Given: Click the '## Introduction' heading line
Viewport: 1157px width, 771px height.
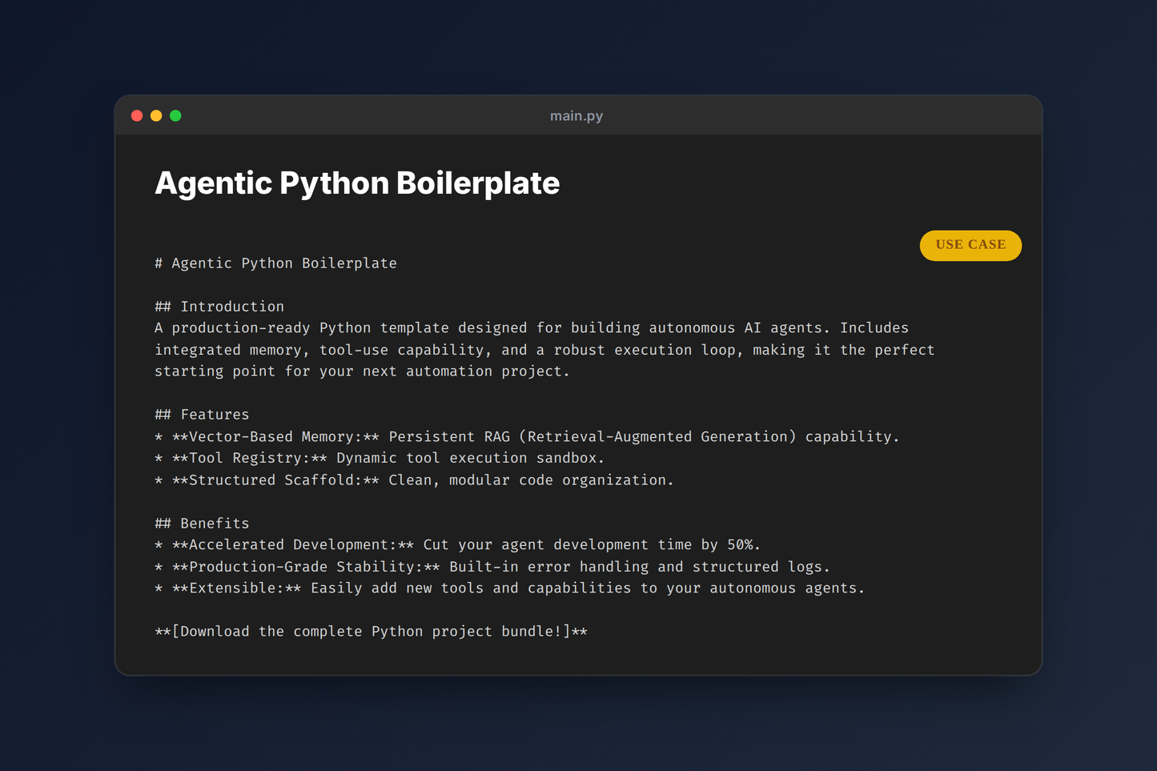Looking at the screenshot, I should (x=219, y=307).
